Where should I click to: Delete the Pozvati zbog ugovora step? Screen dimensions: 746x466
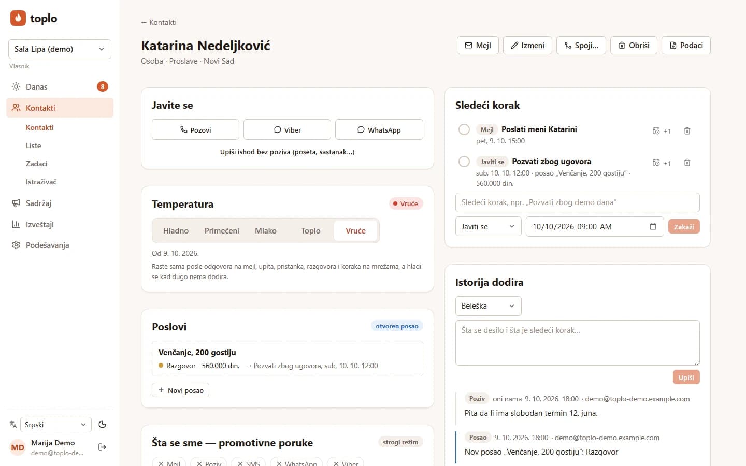click(687, 163)
